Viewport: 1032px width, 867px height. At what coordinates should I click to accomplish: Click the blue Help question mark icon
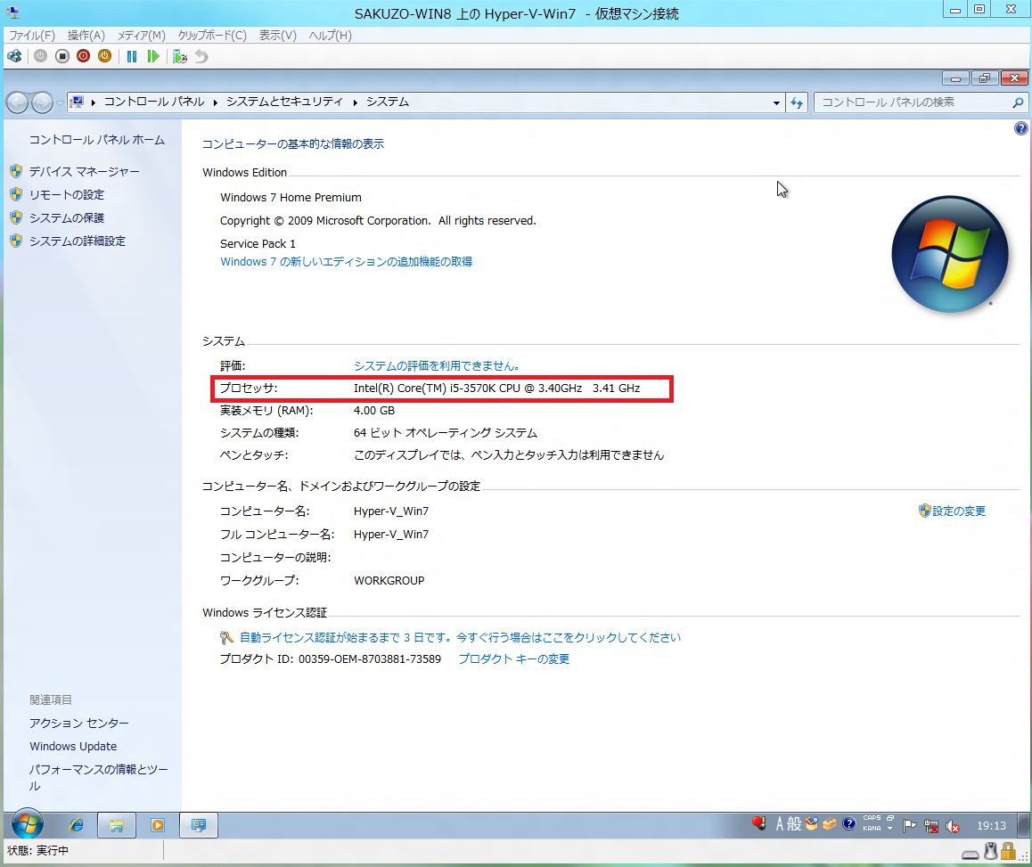point(1020,128)
